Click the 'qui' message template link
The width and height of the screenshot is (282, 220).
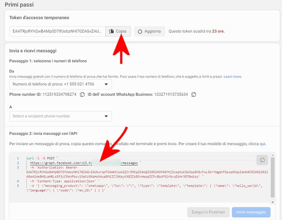pos(262,144)
